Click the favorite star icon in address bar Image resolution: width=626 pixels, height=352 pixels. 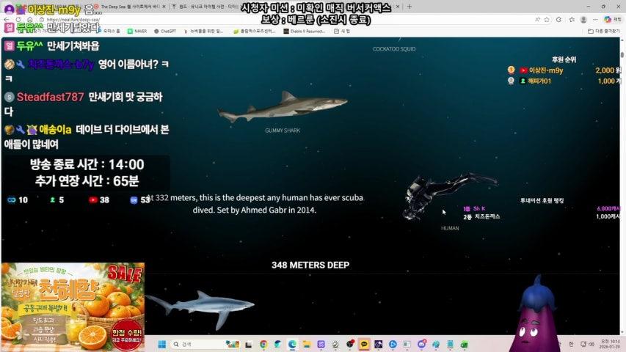tap(547, 20)
